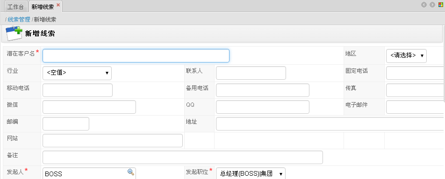The width and height of the screenshot is (445, 179).
Task: Click the next tab arrow icon
Action: pyautogui.click(x=432, y=5)
